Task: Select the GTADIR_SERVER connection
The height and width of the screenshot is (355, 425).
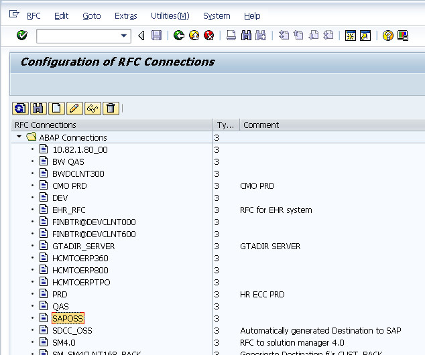Action: (84, 246)
